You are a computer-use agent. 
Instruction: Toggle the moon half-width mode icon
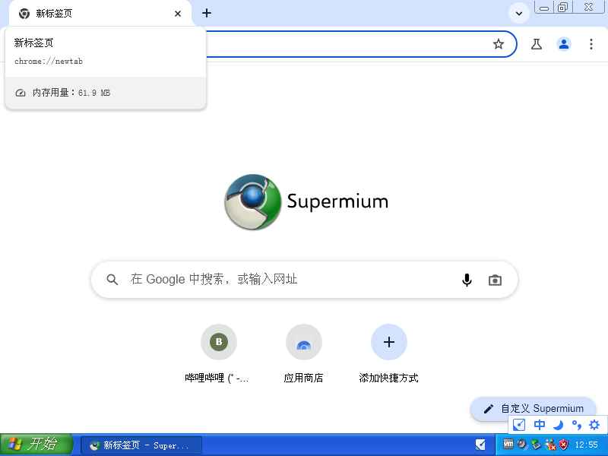[x=558, y=425]
